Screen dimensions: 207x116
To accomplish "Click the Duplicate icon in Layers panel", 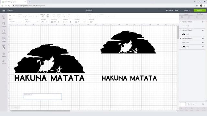I will pos(197,18).
